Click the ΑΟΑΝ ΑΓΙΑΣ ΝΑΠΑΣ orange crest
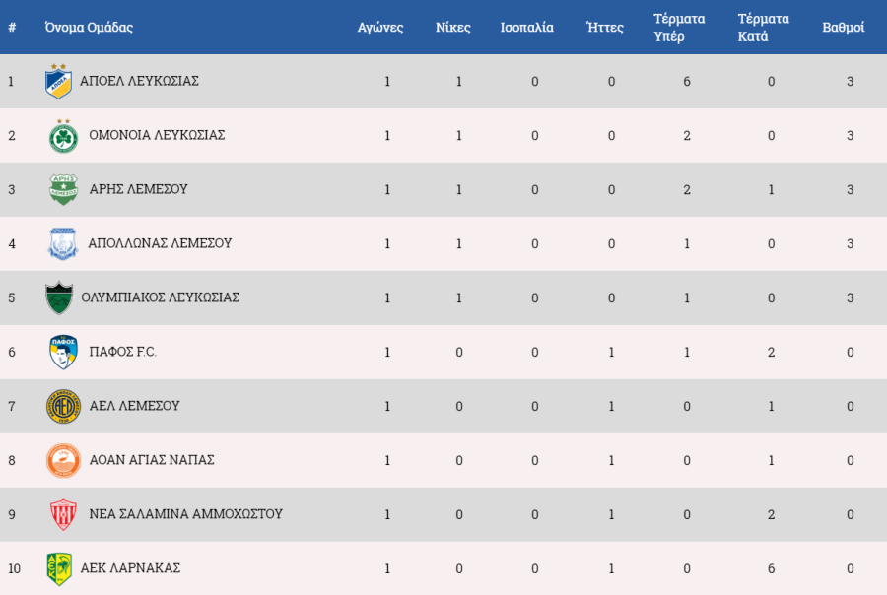 [x=63, y=460]
